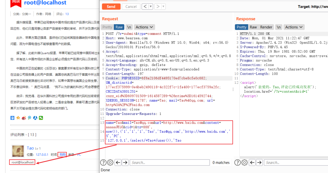The height and width of the screenshot is (173, 328).
Task: Click the Target: http:// label
Action: click(313, 7)
